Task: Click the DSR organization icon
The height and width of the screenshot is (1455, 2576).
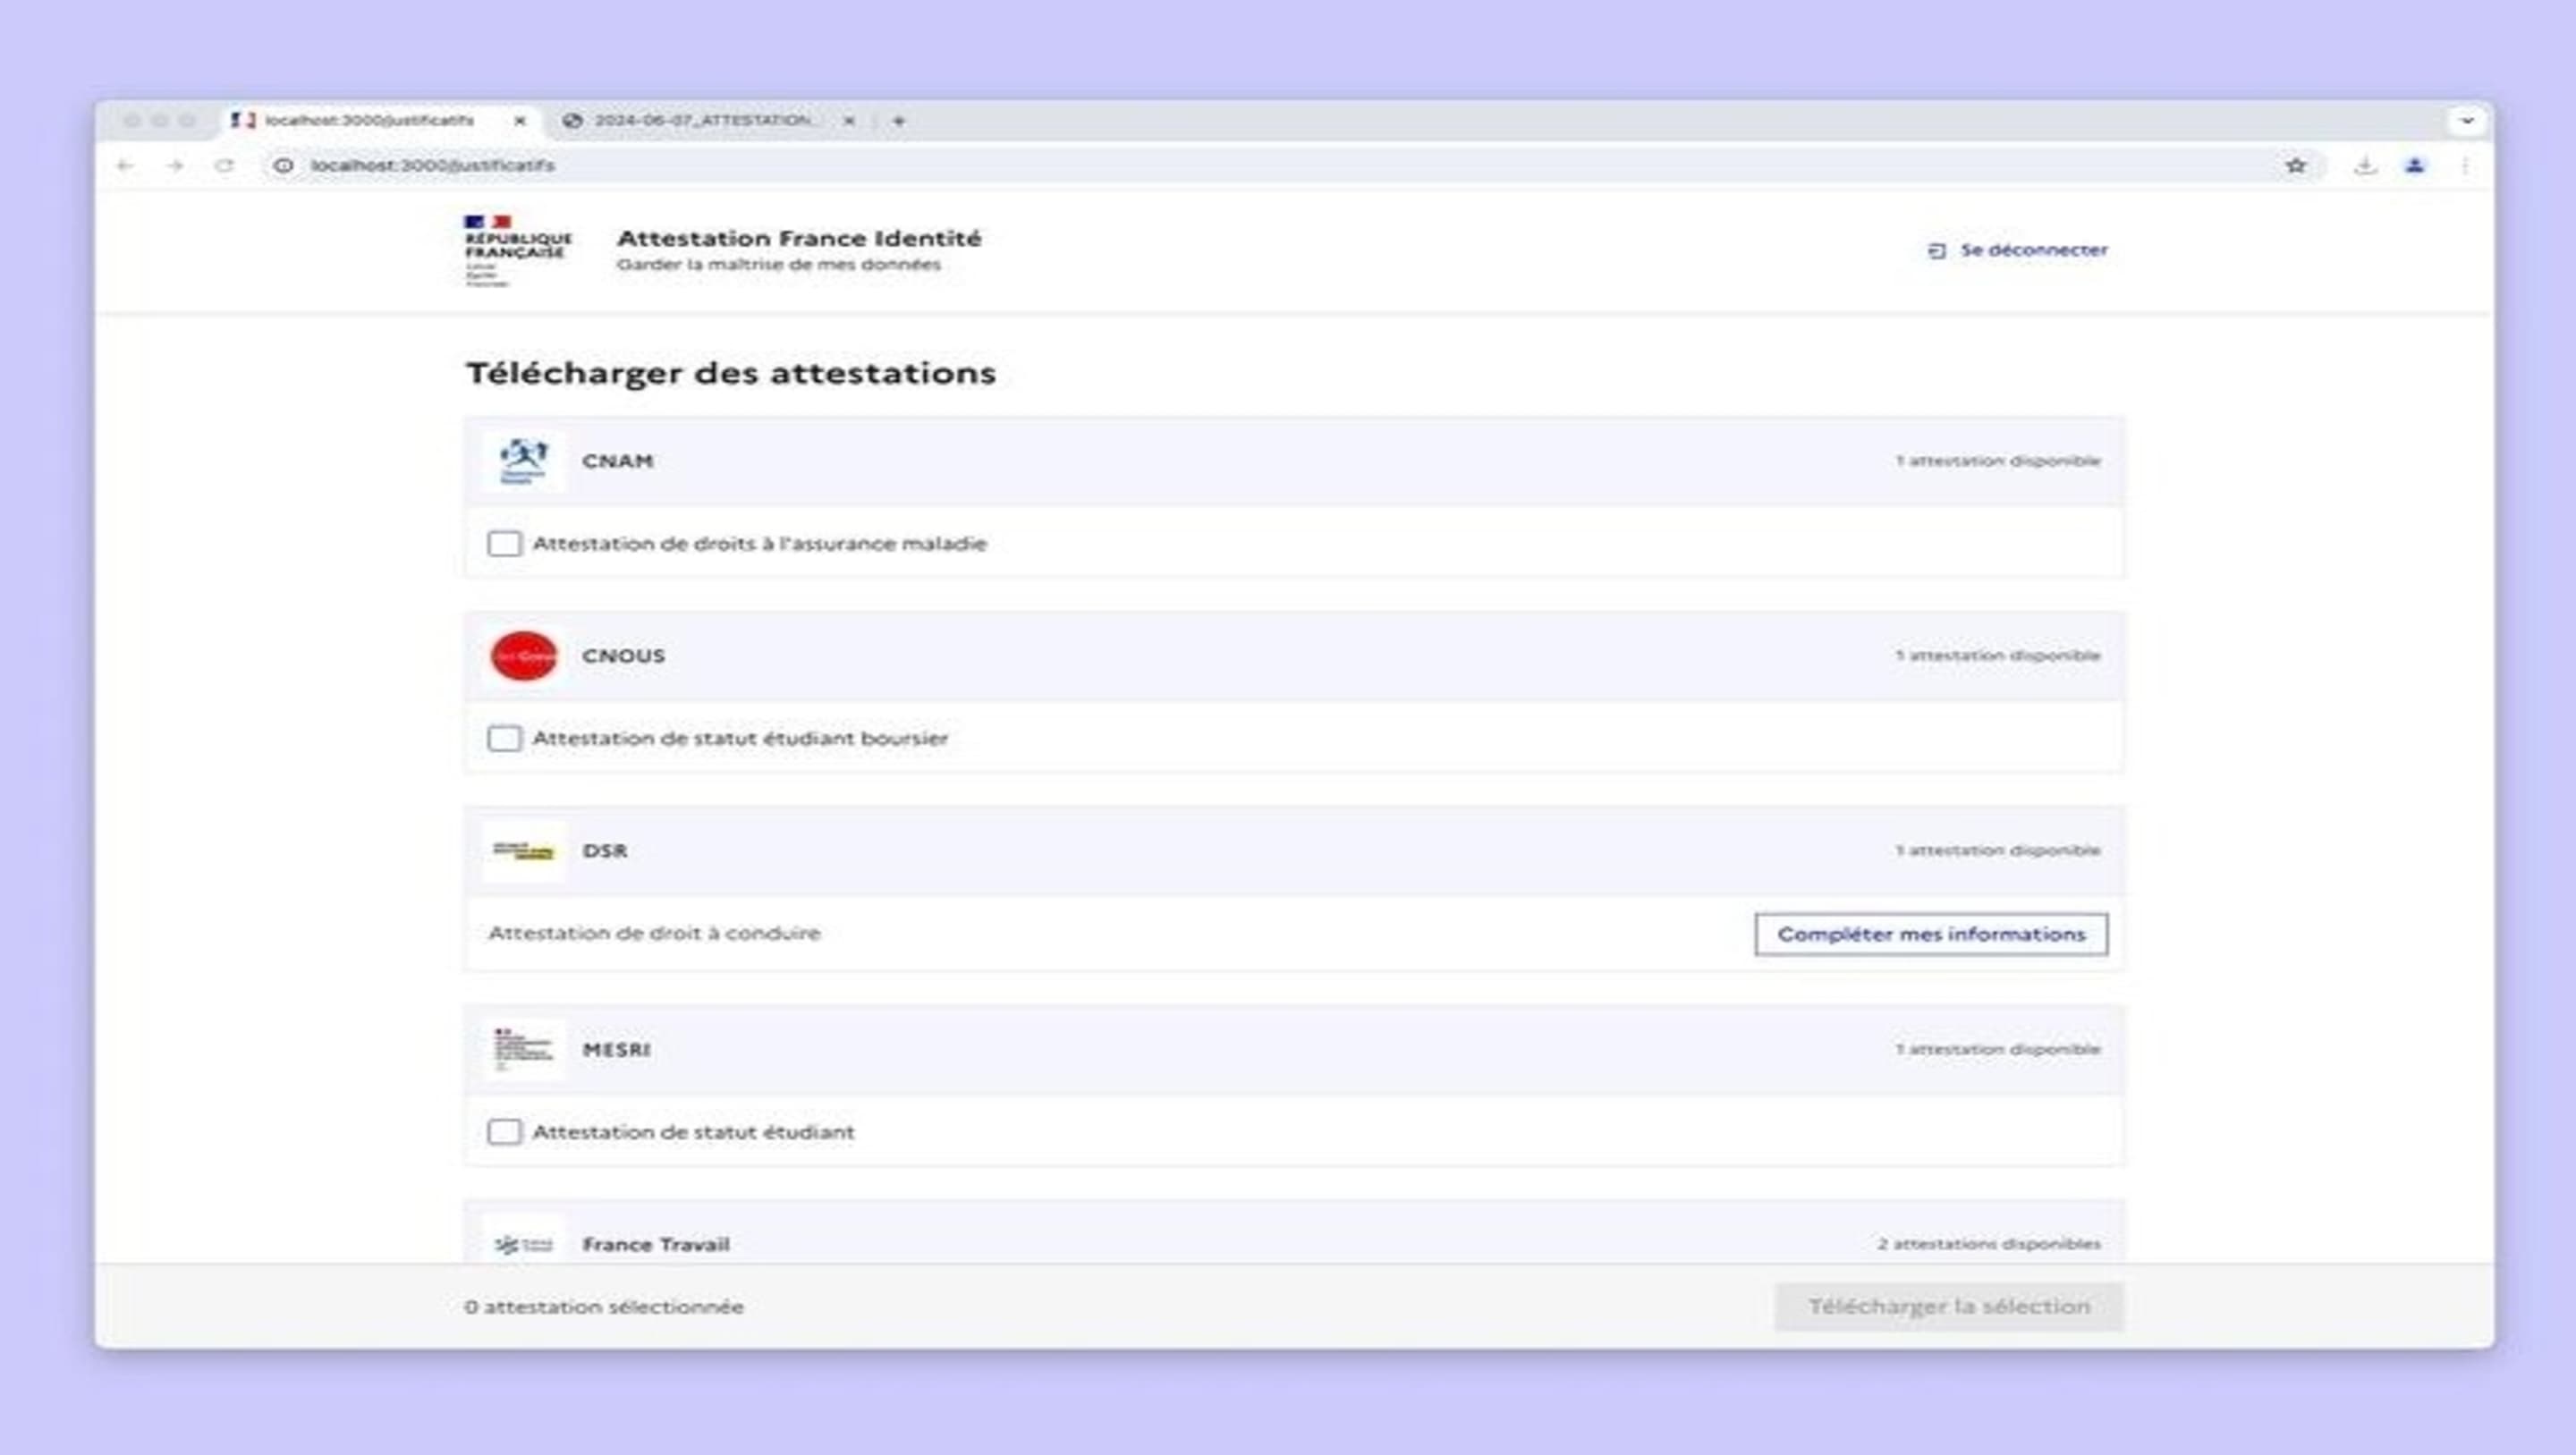Action: click(522, 849)
